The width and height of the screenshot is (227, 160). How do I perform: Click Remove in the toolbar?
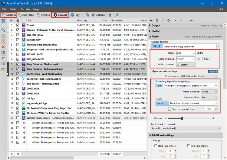pos(43,15)
